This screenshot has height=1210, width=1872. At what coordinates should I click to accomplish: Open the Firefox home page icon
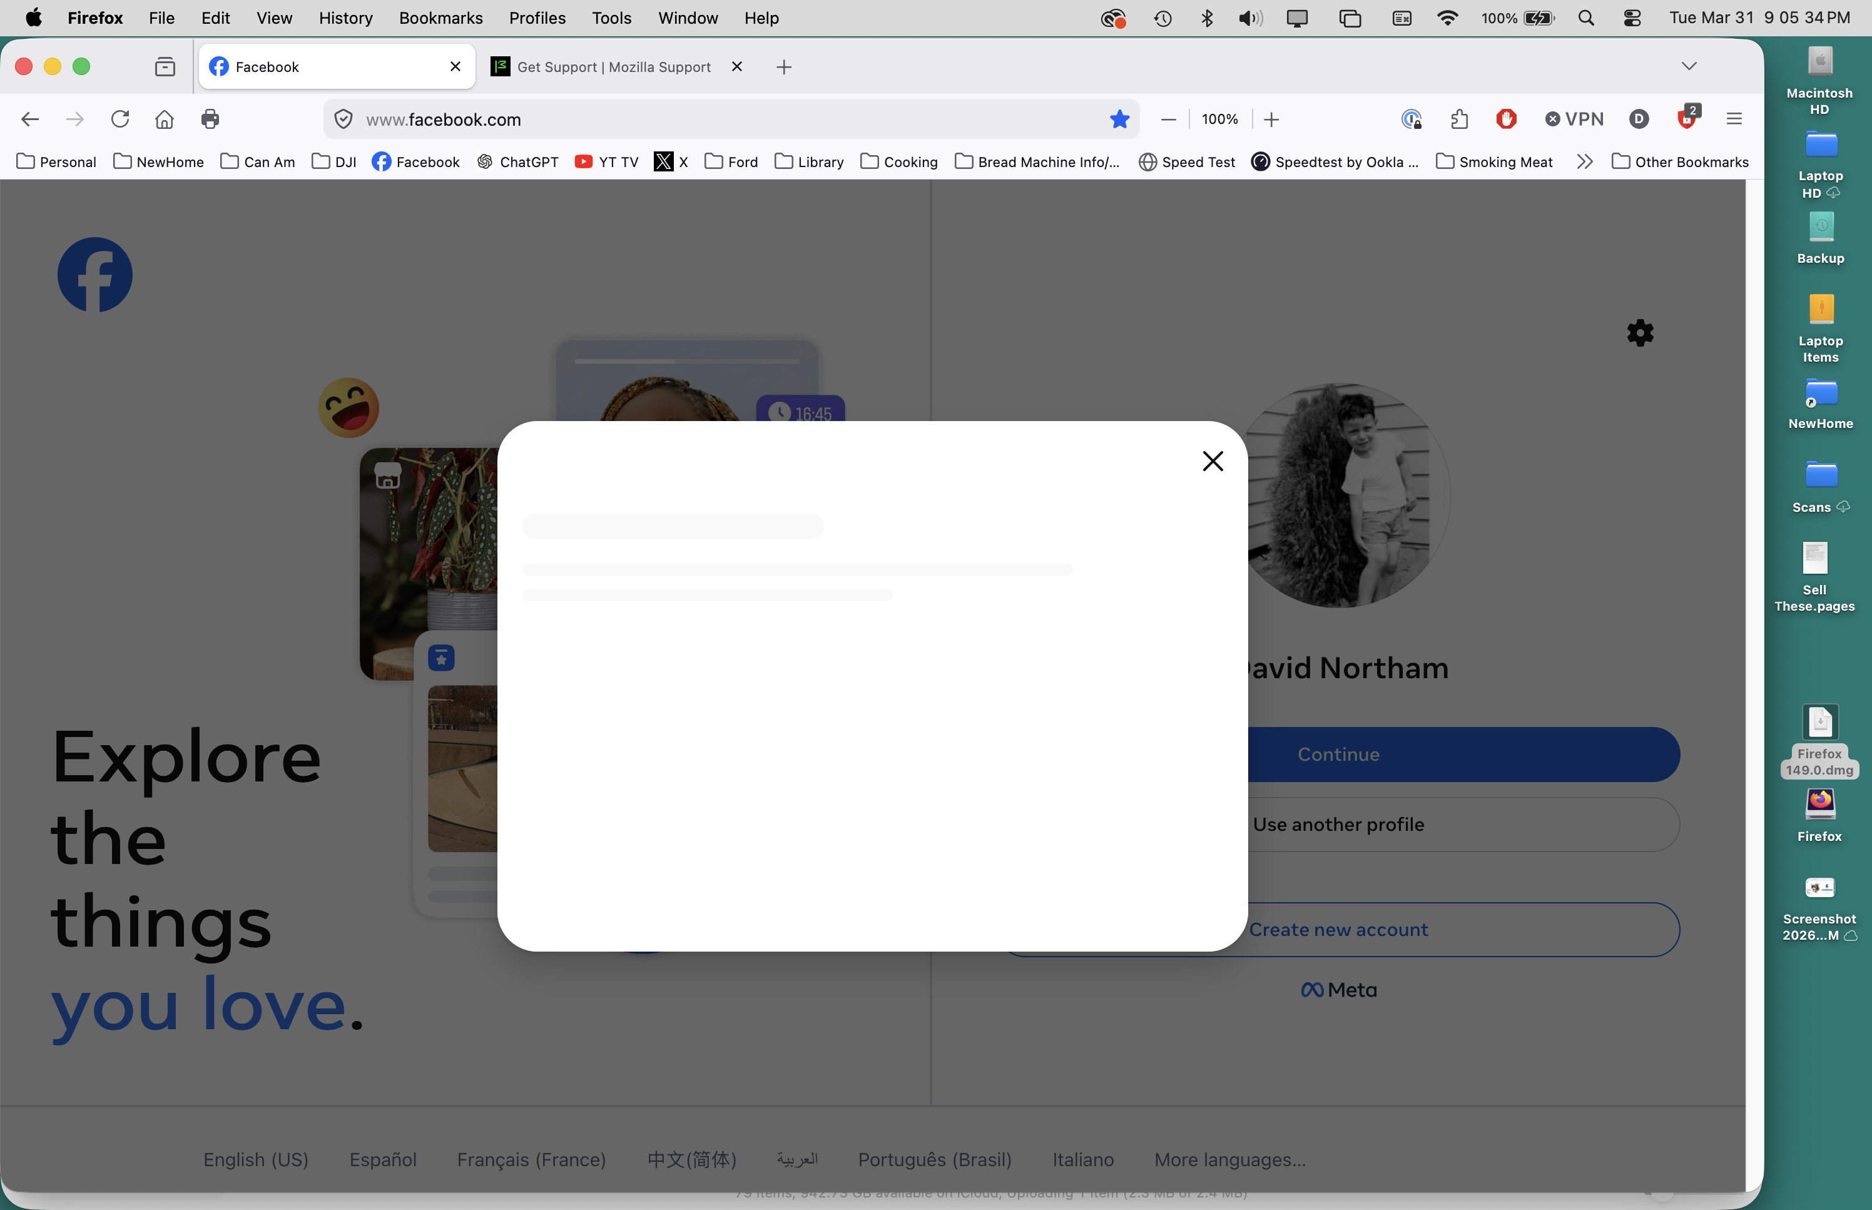(164, 119)
